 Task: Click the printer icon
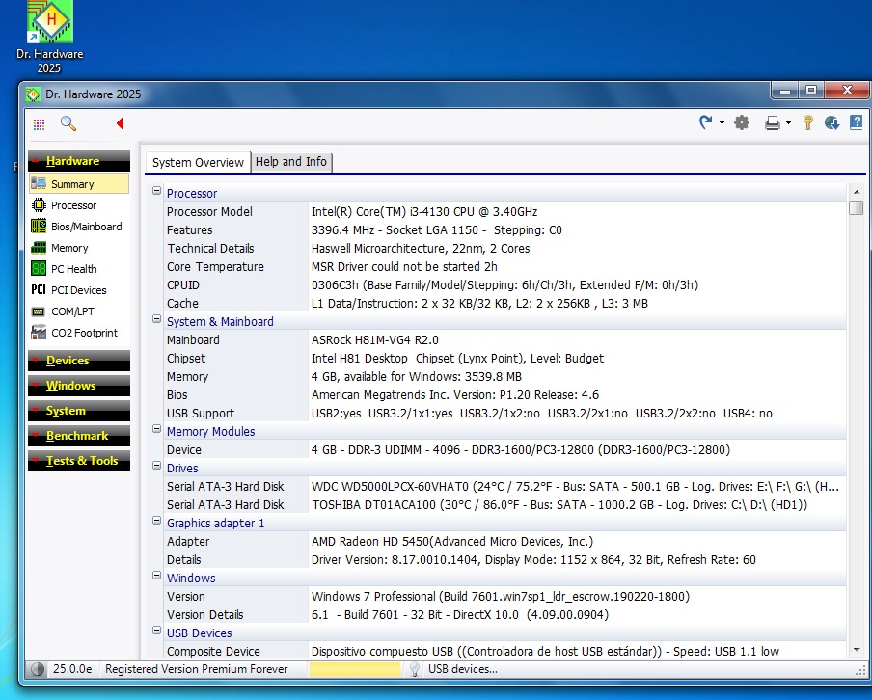(x=773, y=122)
